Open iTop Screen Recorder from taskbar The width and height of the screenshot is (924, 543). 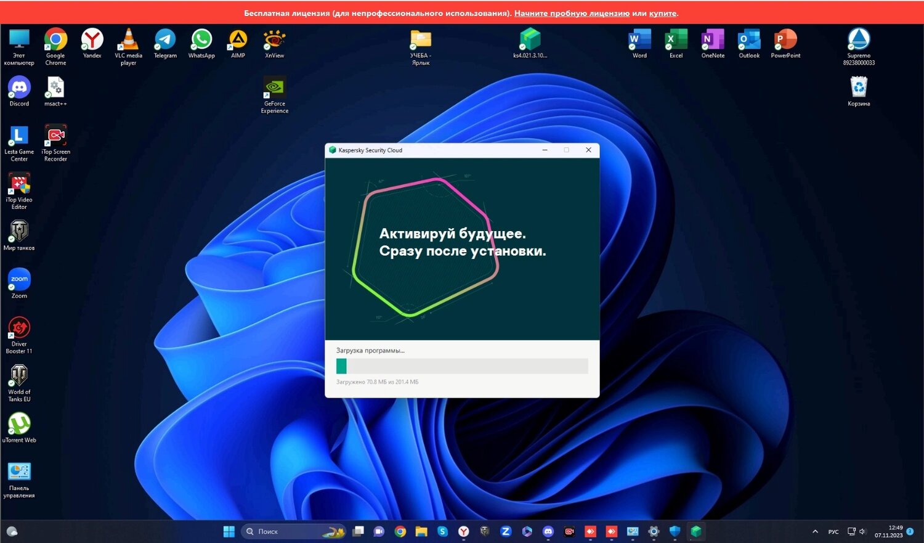tap(569, 531)
